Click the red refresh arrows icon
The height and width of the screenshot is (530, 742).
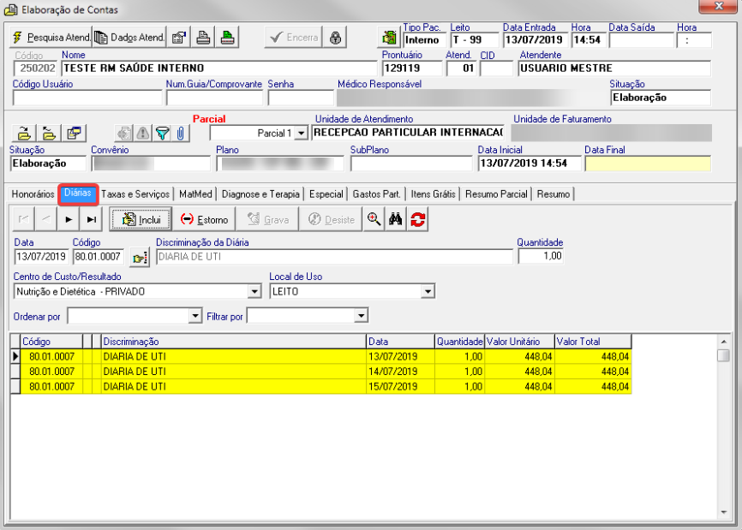point(418,219)
